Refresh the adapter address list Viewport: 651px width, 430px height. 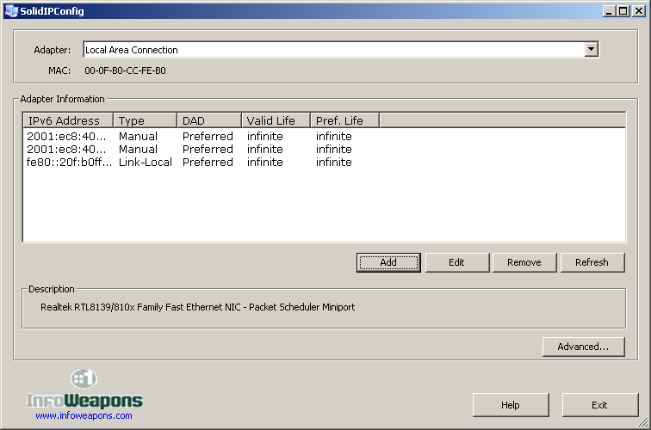[x=592, y=262]
